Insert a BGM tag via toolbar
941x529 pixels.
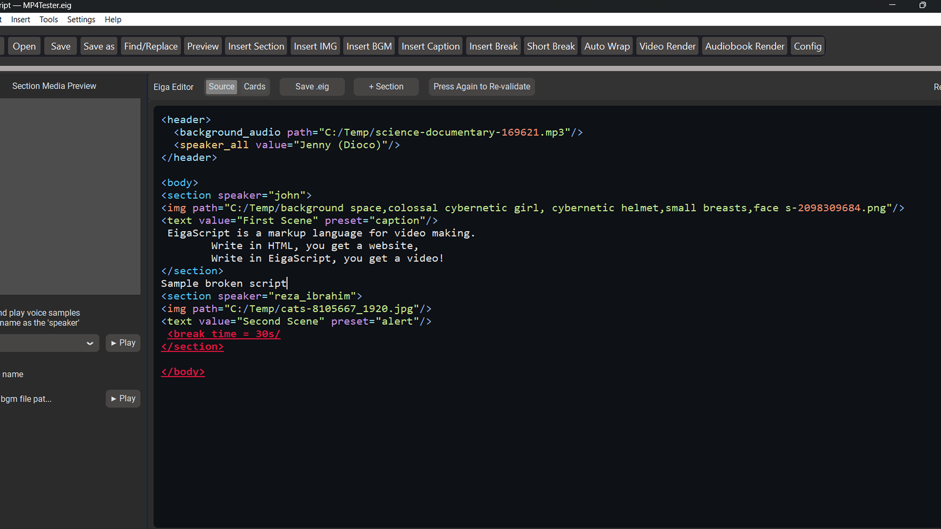[x=369, y=46]
